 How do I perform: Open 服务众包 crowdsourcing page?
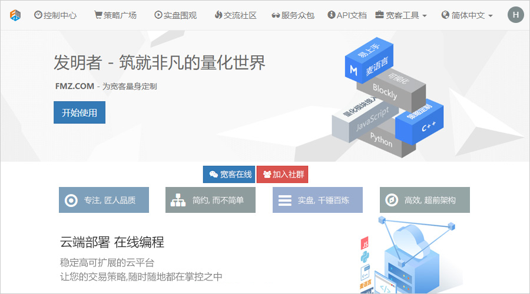[293, 15]
